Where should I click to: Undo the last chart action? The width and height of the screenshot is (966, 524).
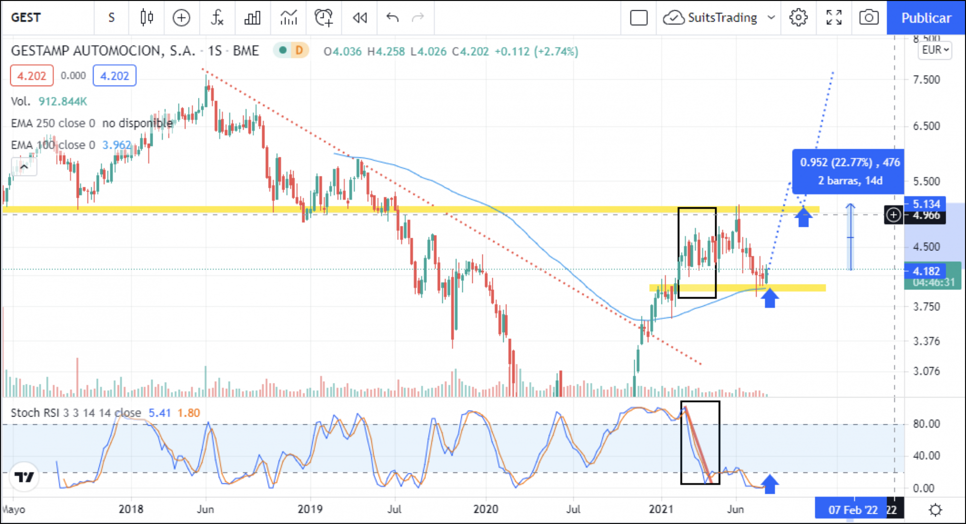[x=392, y=18]
